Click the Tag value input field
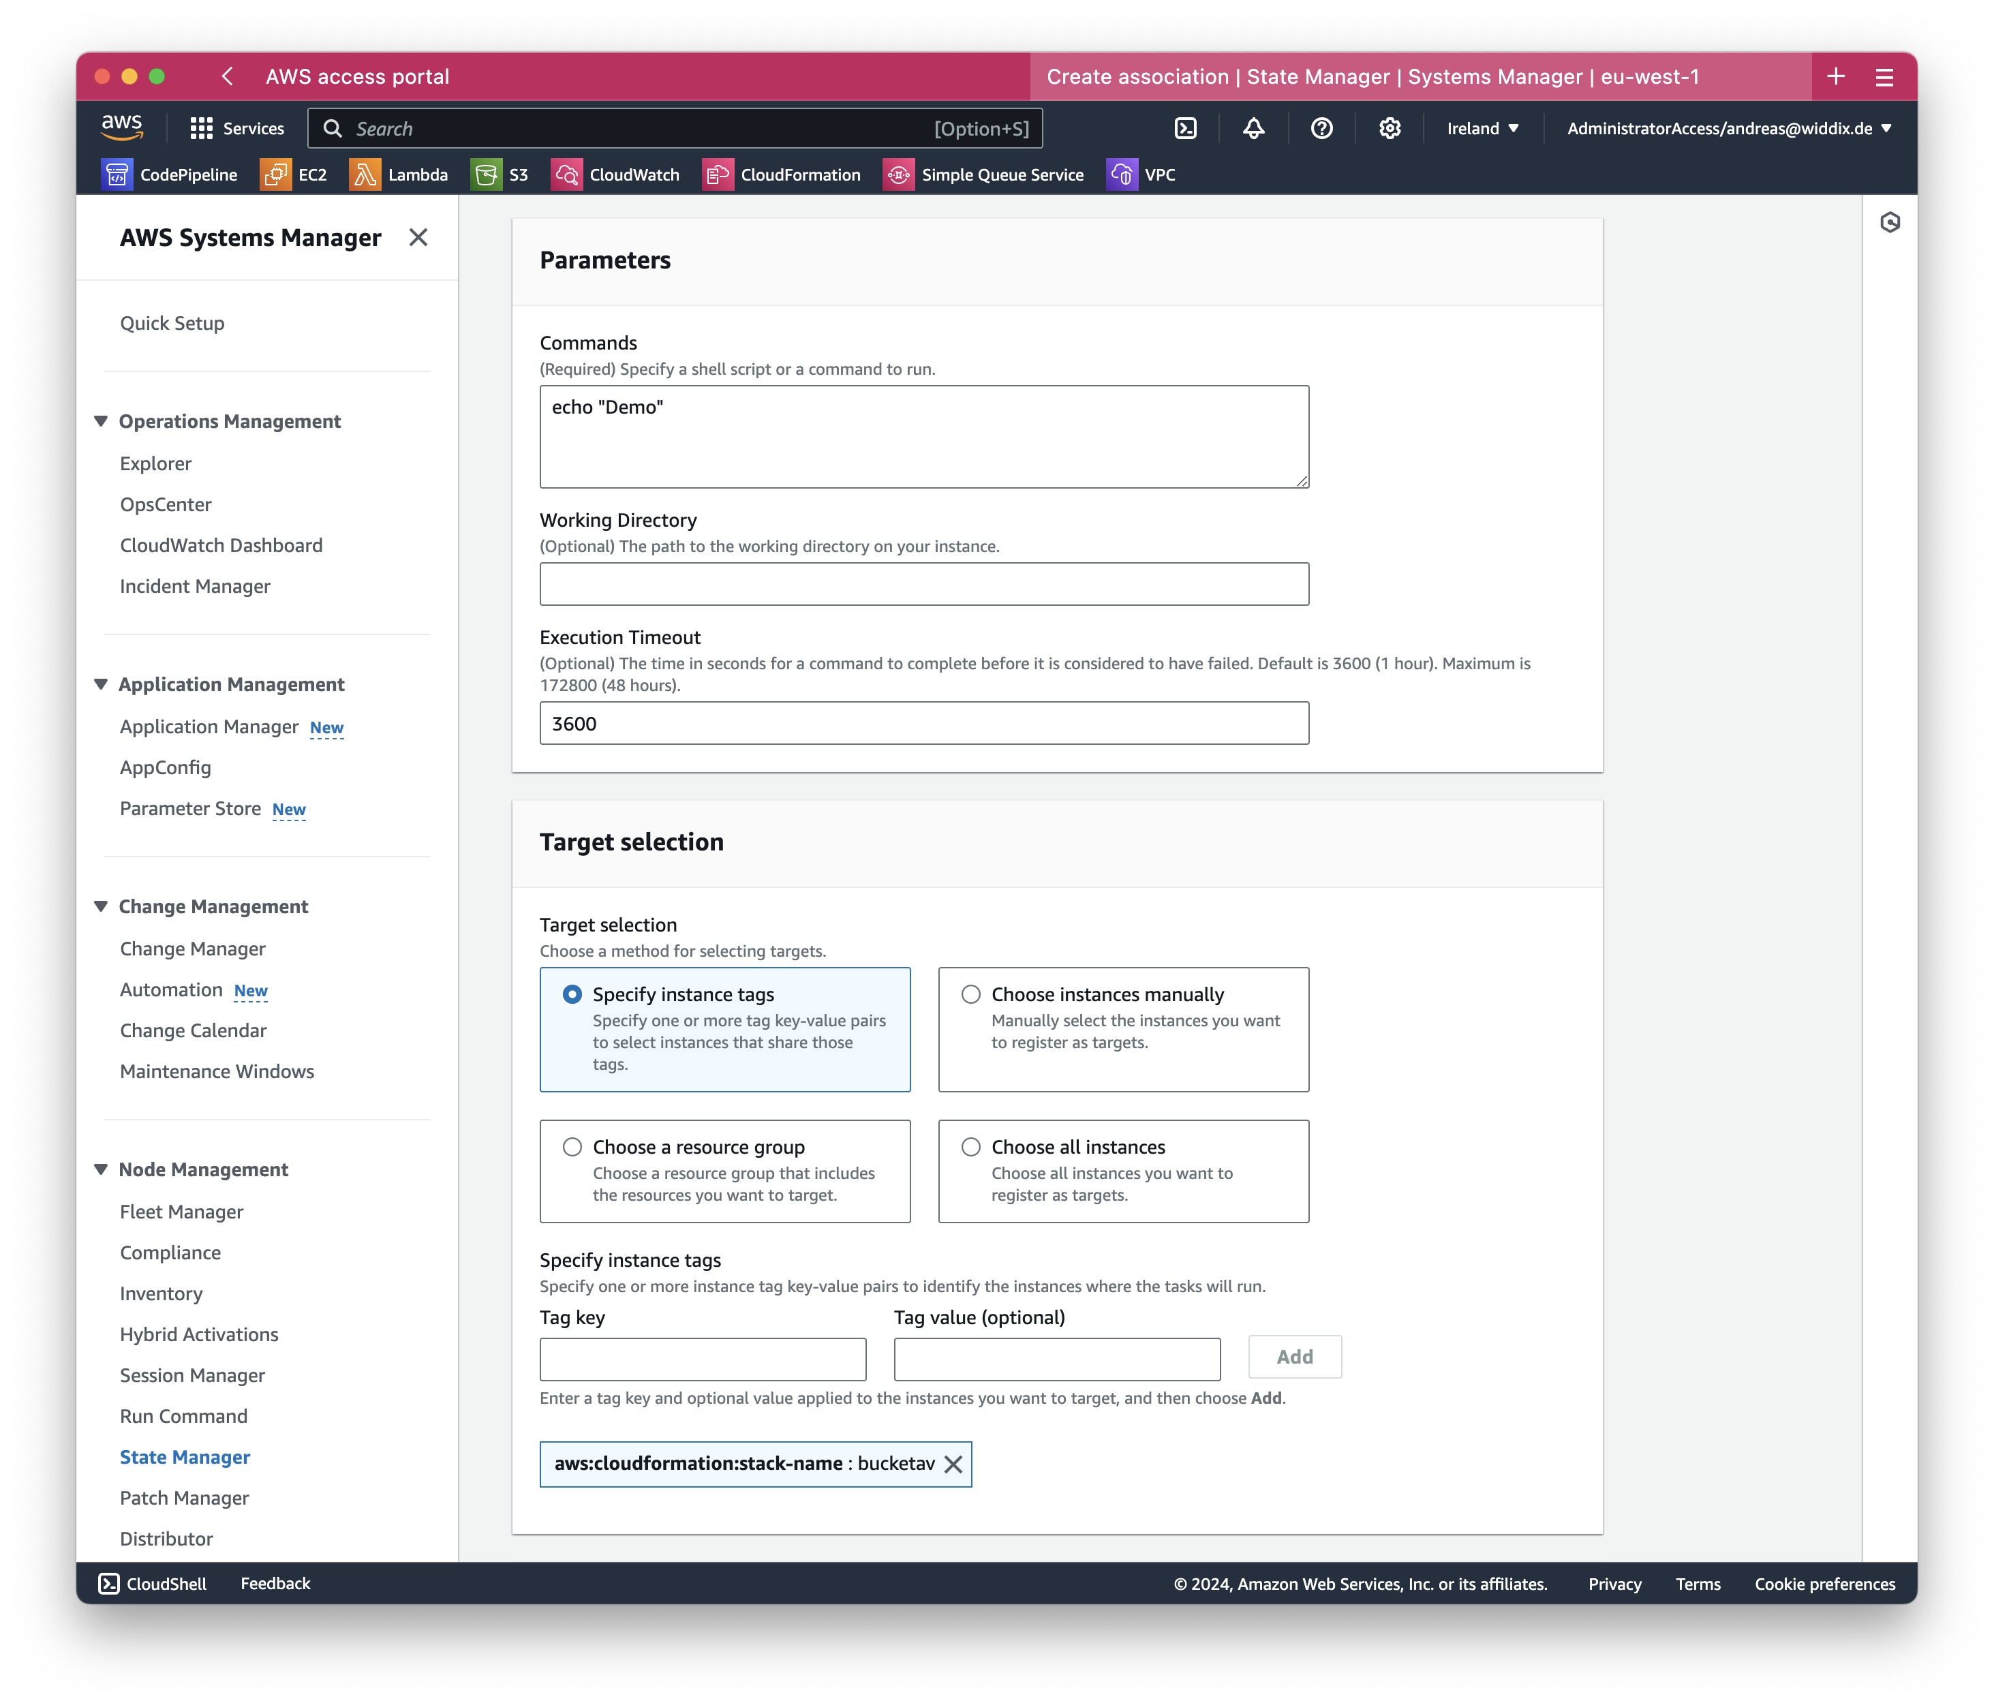Image resolution: width=1994 pixels, height=1705 pixels. (1057, 1359)
